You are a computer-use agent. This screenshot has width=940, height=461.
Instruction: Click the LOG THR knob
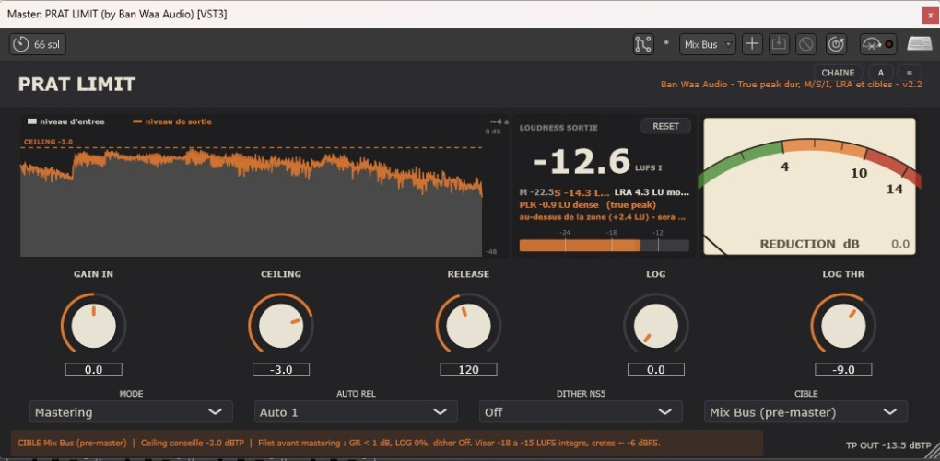coord(843,326)
